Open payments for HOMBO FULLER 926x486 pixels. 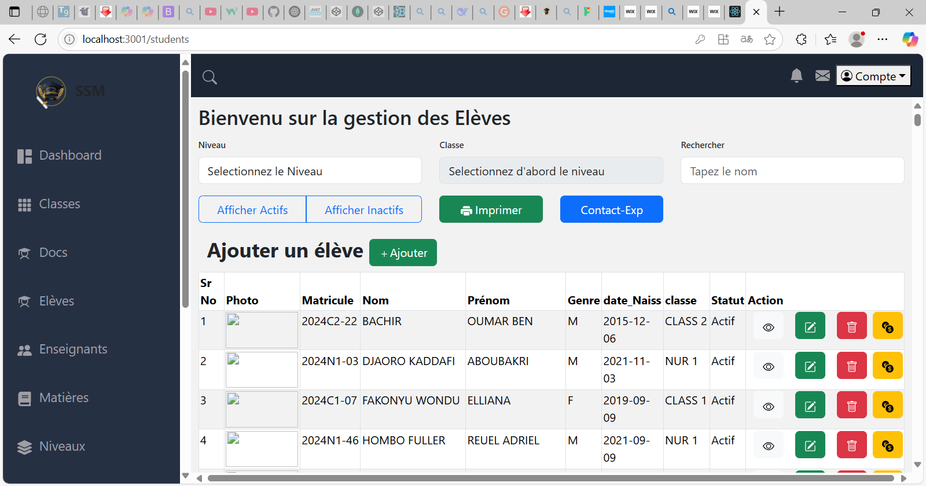point(888,446)
